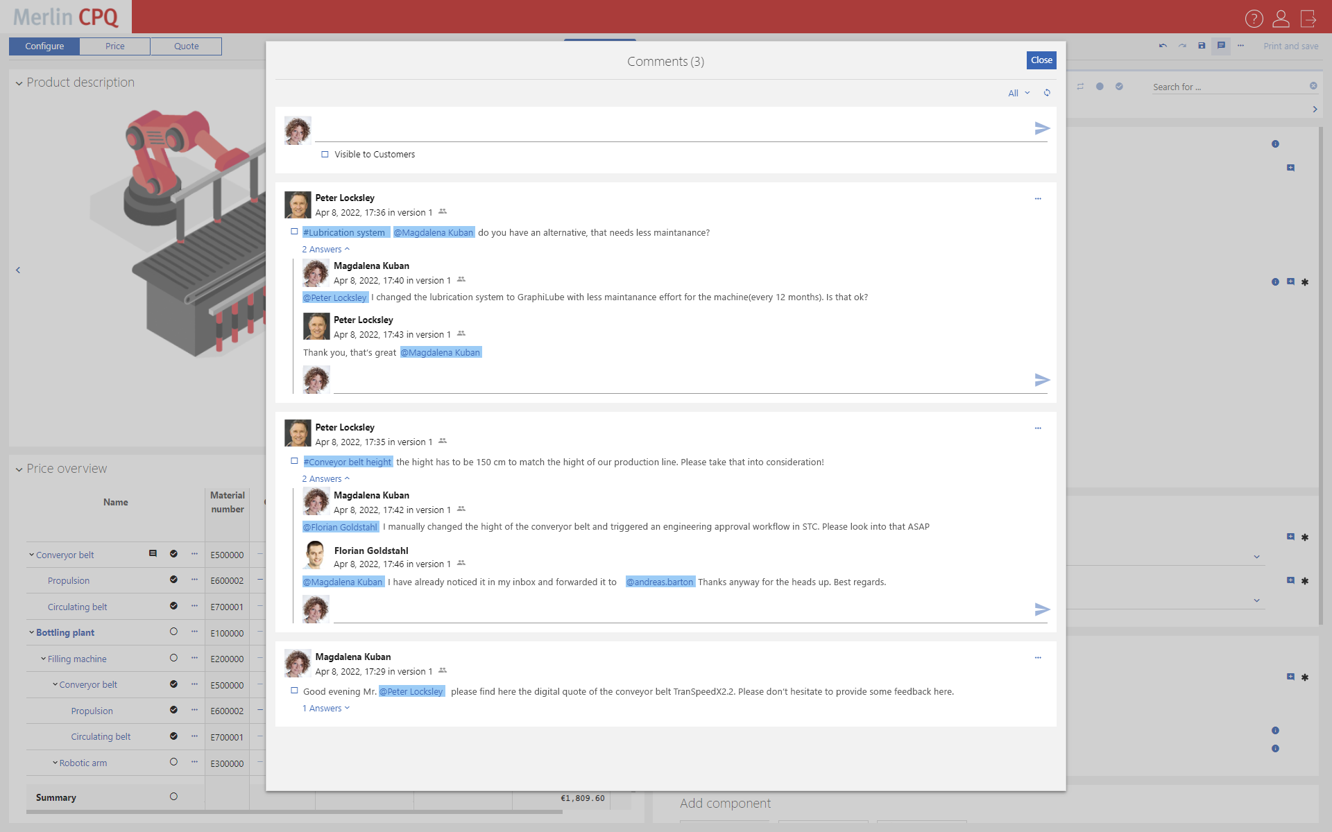The width and height of the screenshot is (1332, 832).
Task: Enable Visible to Customers checkbox
Action: pyautogui.click(x=325, y=155)
